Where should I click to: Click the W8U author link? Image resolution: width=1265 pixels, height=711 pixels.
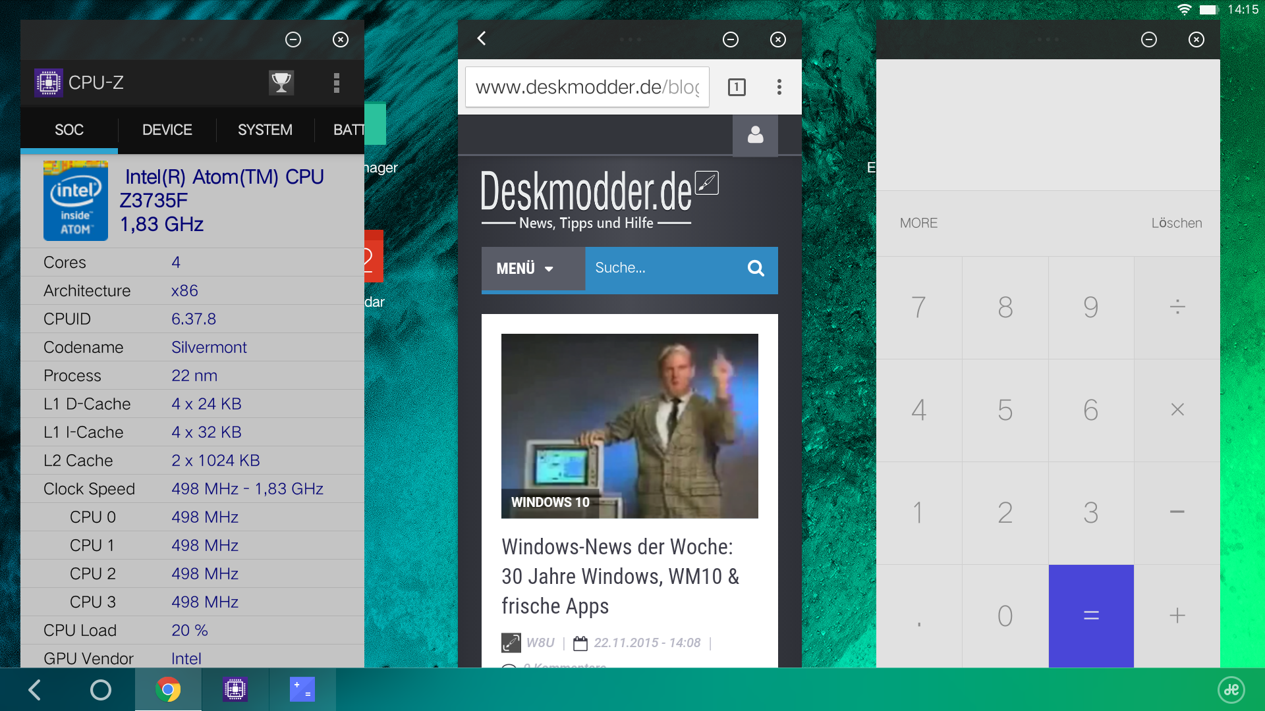pos(540,643)
